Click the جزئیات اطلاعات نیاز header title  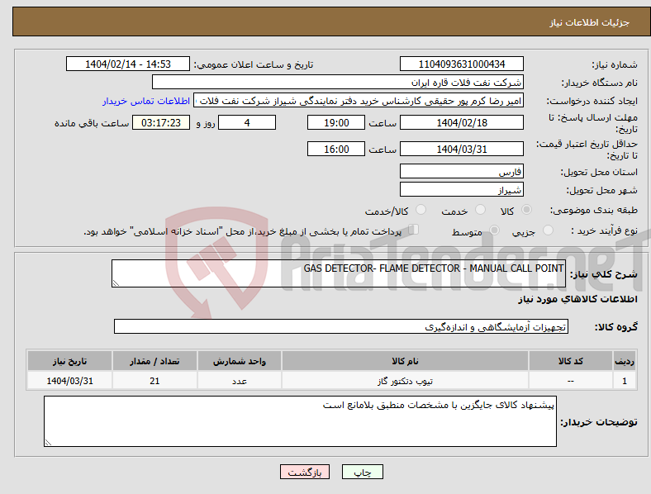590,22
